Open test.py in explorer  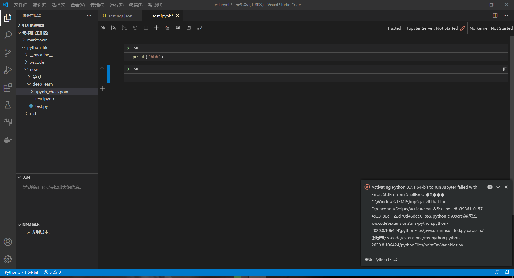(57, 106)
